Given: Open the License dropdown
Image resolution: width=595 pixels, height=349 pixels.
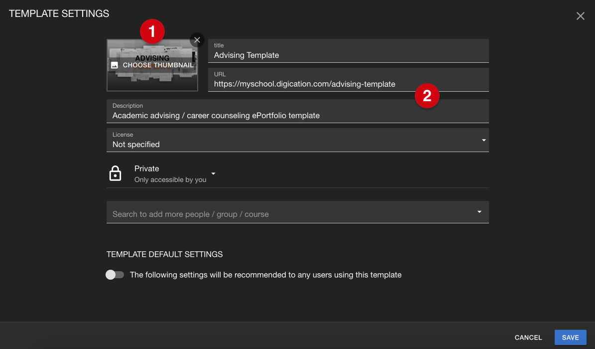Looking at the screenshot, I should 298,140.
